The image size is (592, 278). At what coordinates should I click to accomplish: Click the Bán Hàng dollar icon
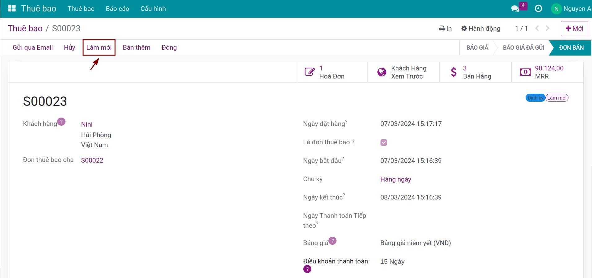coord(453,72)
